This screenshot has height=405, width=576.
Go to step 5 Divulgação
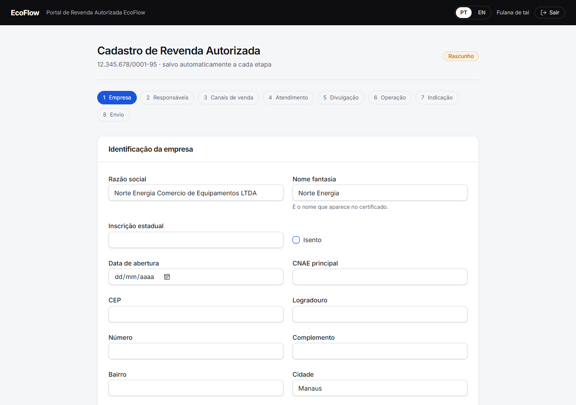tap(341, 98)
